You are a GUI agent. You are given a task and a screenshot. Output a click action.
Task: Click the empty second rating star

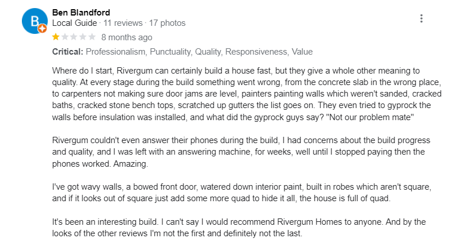(x=64, y=37)
